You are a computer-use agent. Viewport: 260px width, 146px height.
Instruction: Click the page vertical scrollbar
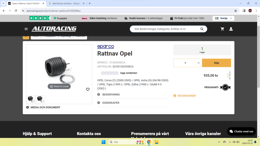[x=258, y=57]
